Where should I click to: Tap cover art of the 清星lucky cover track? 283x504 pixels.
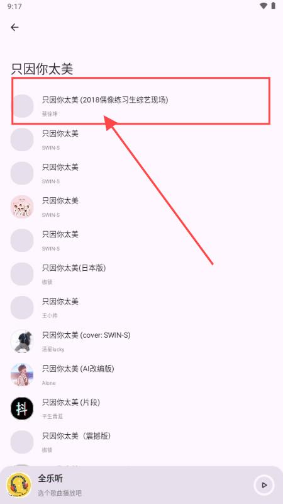(x=22, y=341)
